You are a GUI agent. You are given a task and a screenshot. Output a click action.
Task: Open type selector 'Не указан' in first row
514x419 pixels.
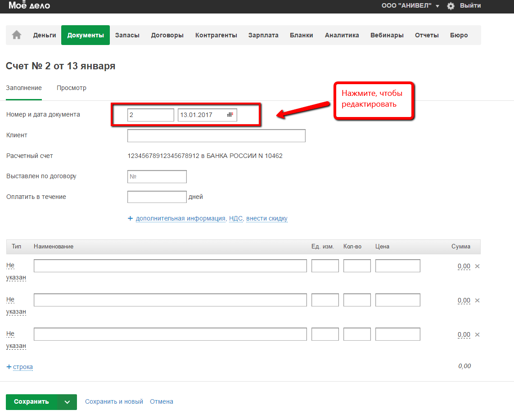pyautogui.click(x=16, y=271)
